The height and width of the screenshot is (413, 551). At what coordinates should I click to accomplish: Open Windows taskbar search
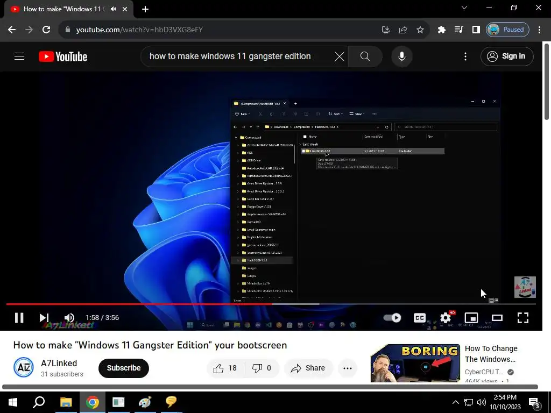[x=39, y=402]
